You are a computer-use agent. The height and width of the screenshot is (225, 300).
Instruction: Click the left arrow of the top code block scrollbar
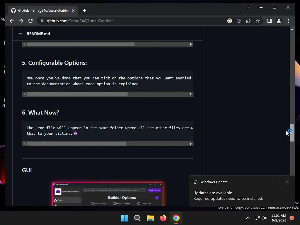(24, 45)
